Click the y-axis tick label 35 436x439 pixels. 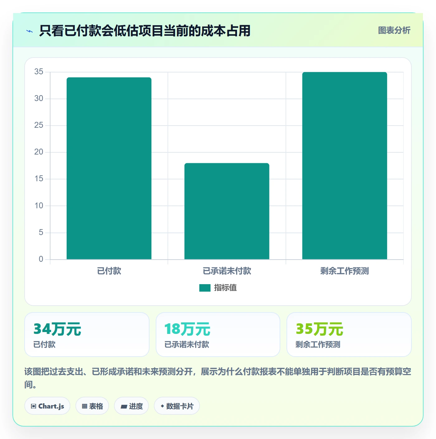click(x=39, y=72)
